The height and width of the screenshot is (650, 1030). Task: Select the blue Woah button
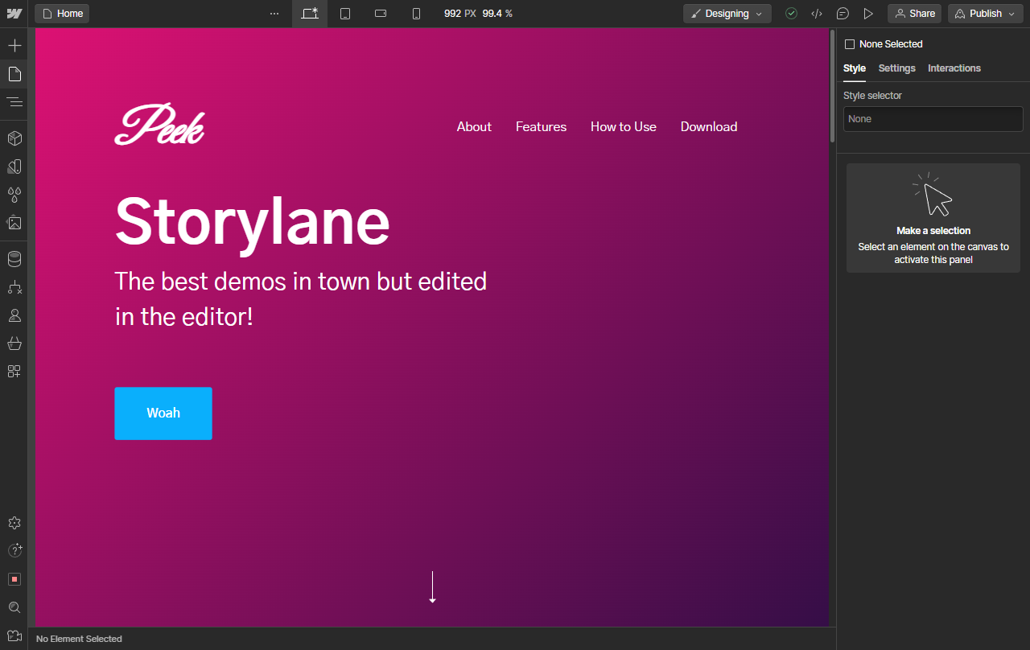tap(163, 413)
